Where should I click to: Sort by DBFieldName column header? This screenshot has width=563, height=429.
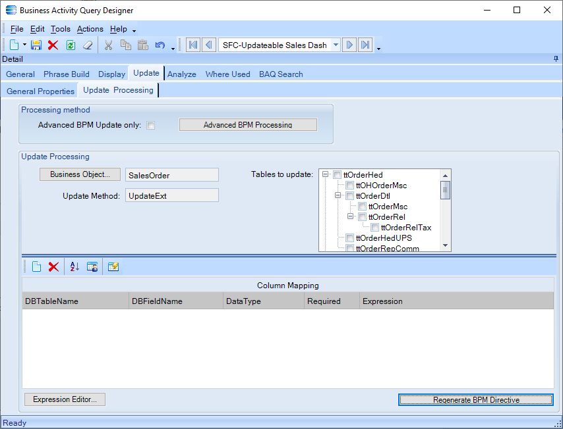click(176, 301)
